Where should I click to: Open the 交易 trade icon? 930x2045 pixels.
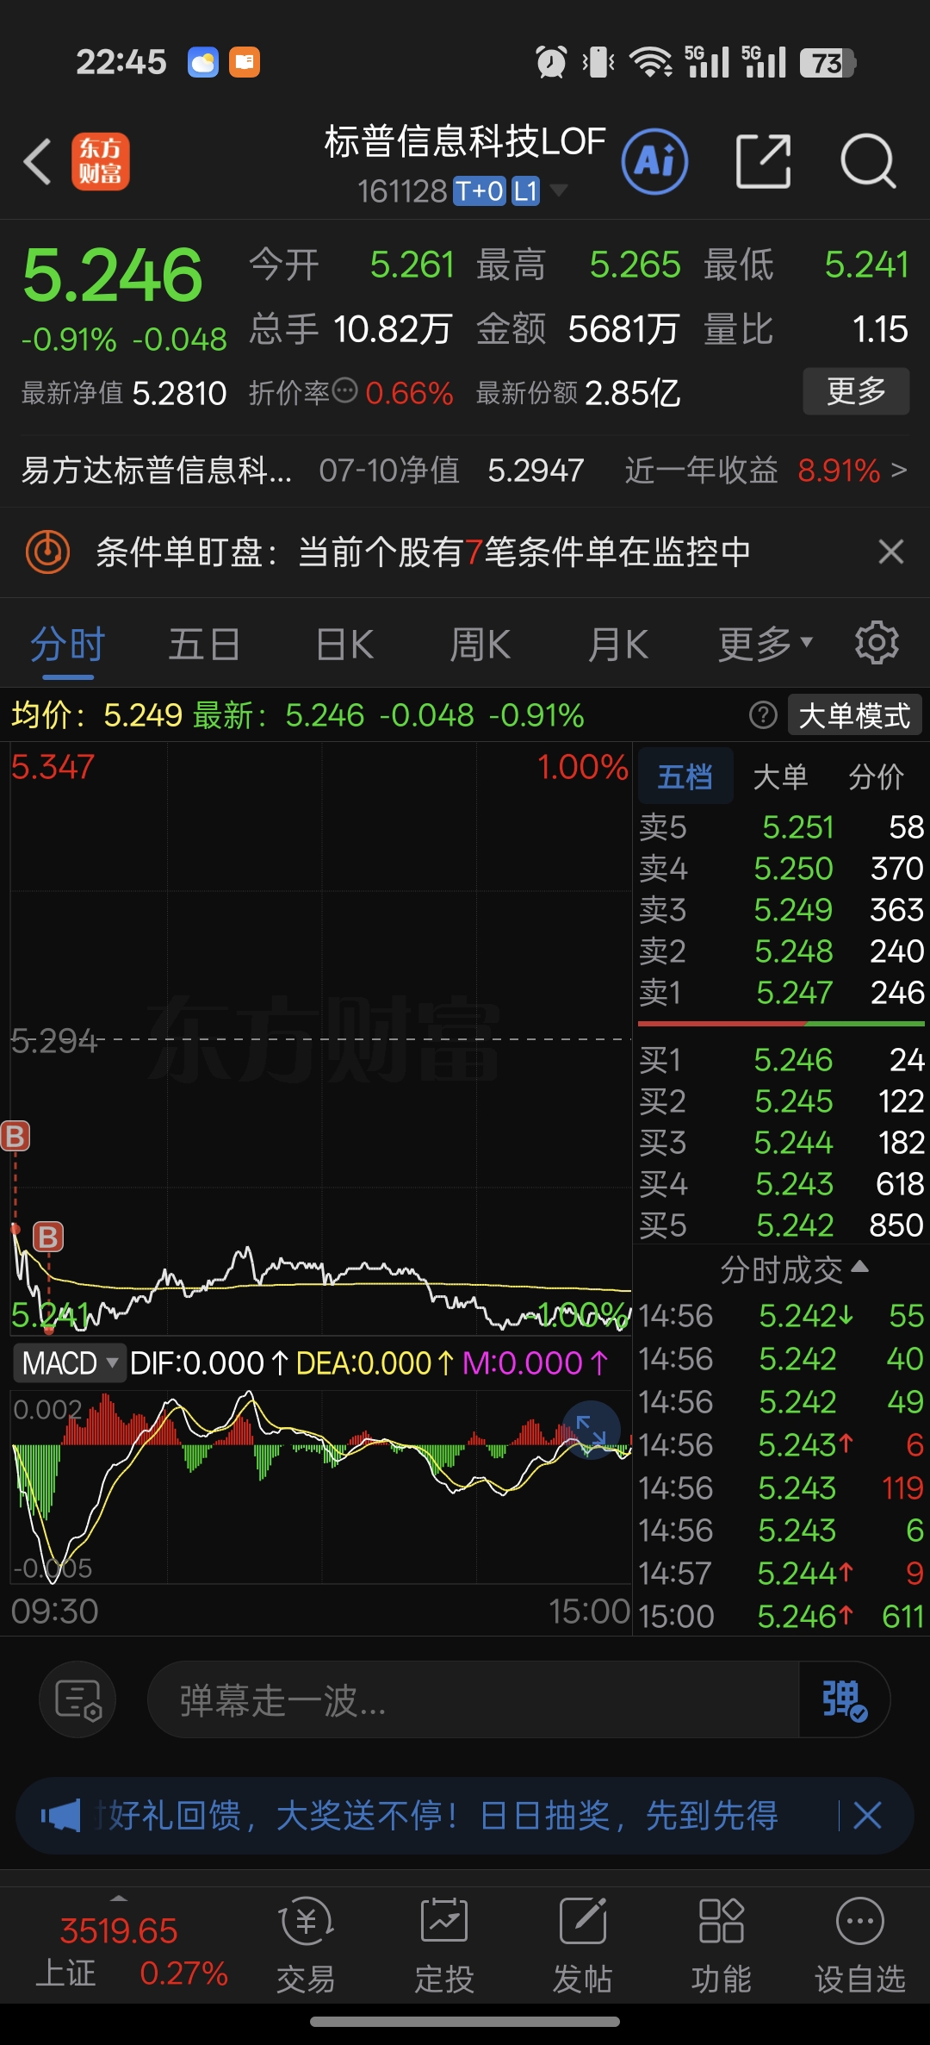click(x=306, y=1946)
